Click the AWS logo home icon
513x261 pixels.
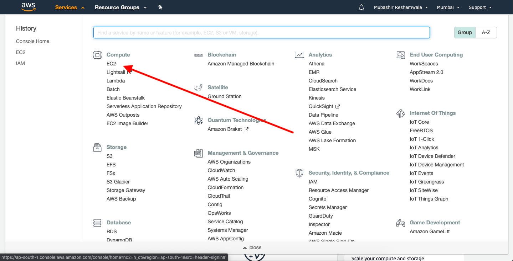pyautogui.click(x=29, y=7)
